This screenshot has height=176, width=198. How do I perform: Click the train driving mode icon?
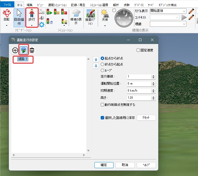coord(32,50)
